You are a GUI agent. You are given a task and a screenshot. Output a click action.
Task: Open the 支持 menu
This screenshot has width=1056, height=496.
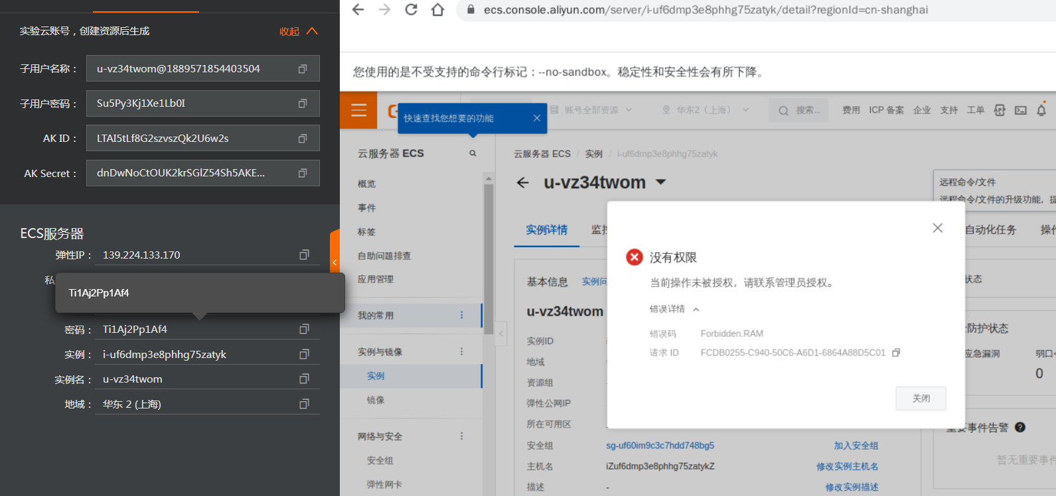pyautogui.click(x=949, y=110)
